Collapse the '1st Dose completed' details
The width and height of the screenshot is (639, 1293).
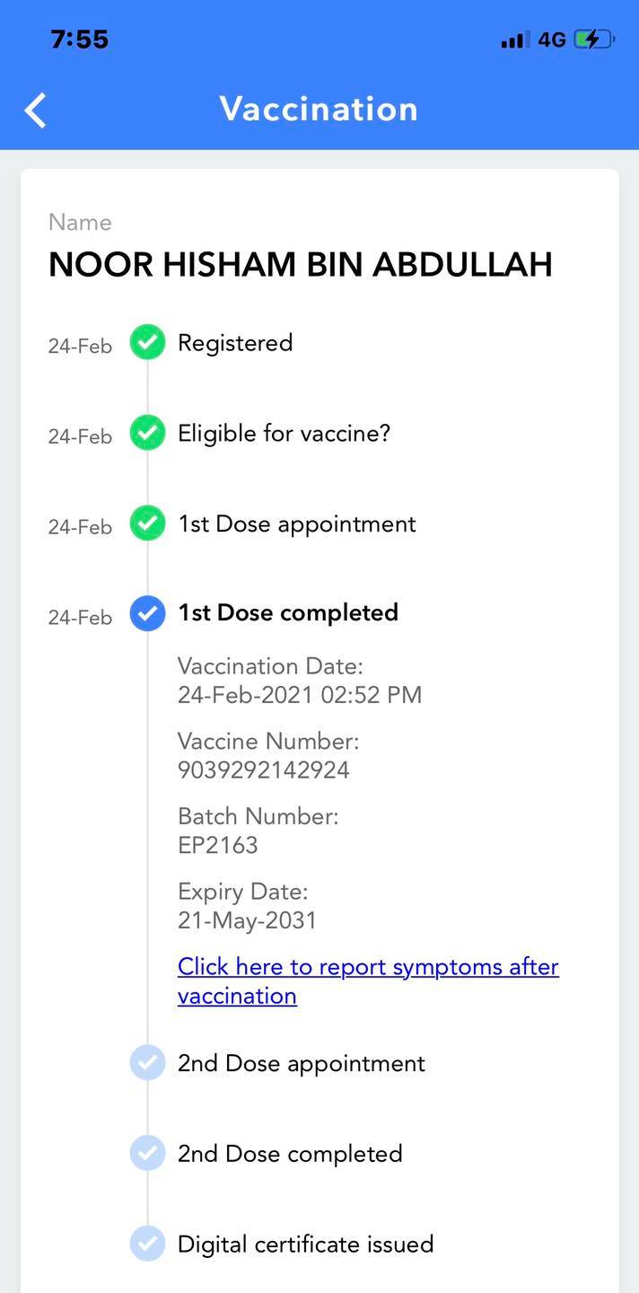point(287,612)
